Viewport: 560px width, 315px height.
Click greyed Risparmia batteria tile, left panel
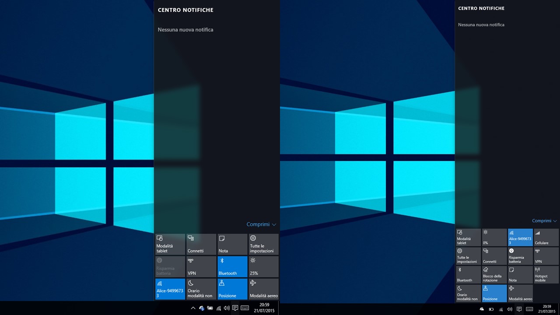point(170,266)
